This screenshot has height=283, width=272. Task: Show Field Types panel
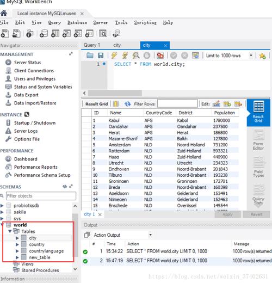coord(258,167)
